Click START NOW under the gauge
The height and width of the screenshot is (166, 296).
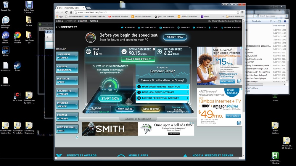tap(110, 99)
